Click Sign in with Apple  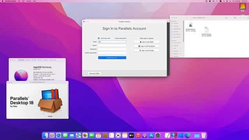click(147, 42)
